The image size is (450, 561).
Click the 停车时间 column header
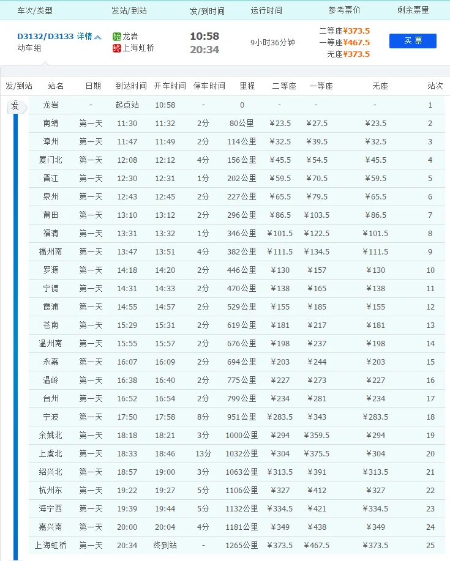tap(209, 86)
